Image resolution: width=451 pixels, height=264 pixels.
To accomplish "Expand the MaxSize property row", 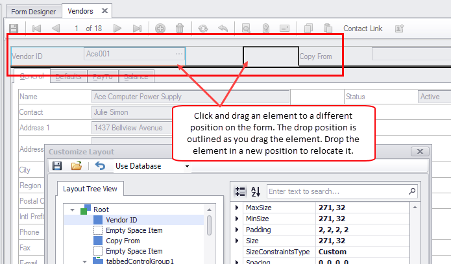I will (236, 208).
